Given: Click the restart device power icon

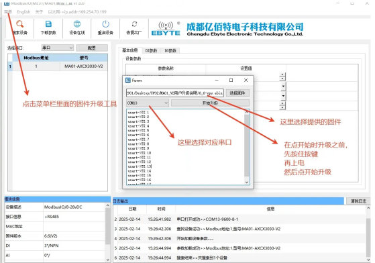Looking at the screenshot, I should pyautogui.click(x=105, y=24).
